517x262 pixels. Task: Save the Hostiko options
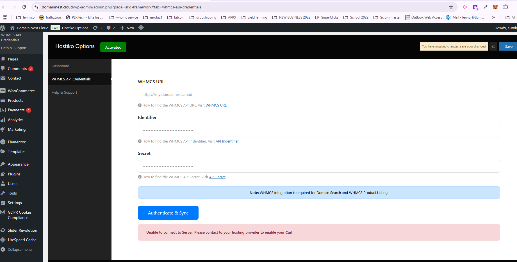[x=508, y=46]
